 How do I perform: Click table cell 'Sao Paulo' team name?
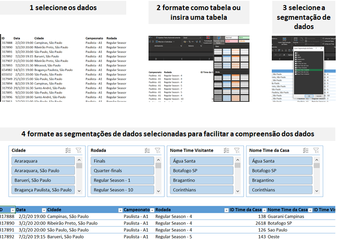277,230
